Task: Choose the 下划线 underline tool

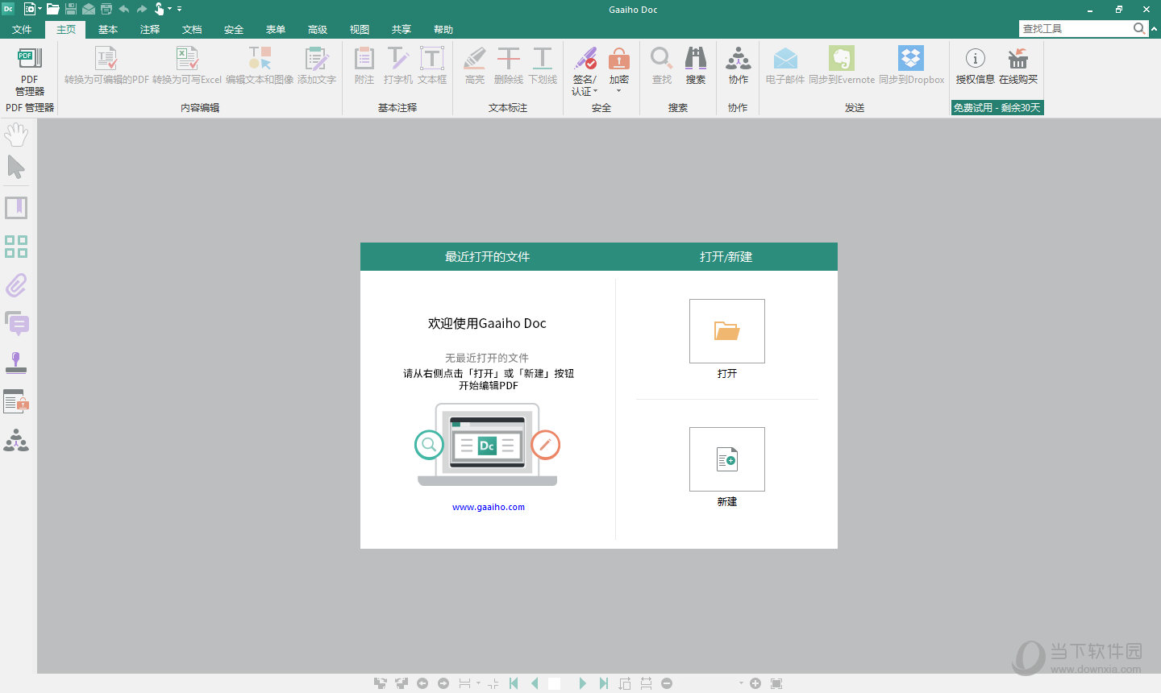Action: pyautogui.click(x=543, y=65)
